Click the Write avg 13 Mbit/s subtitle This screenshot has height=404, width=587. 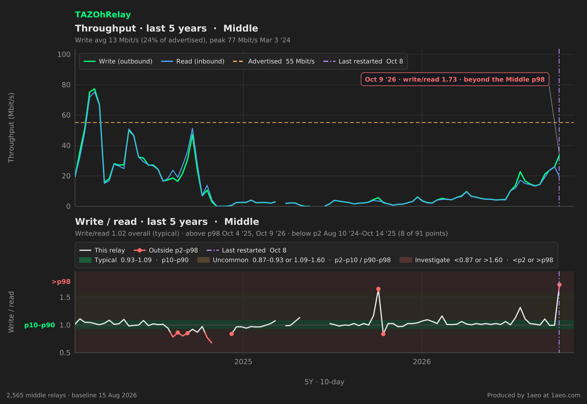[x=183, y=40]
